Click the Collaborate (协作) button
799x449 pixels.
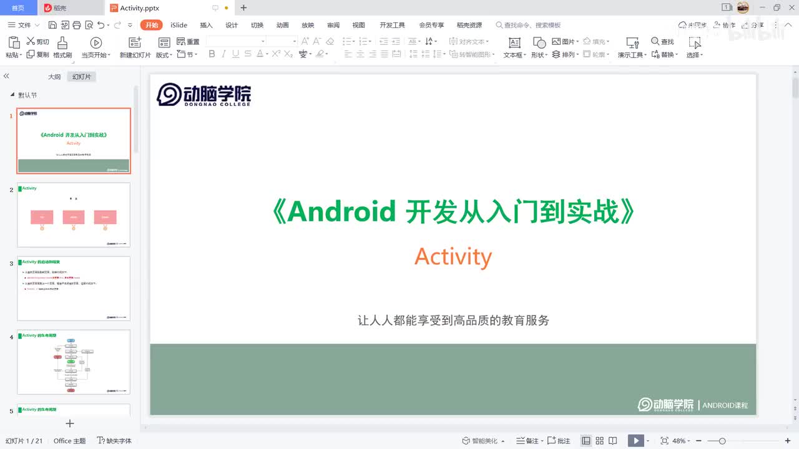724,25
